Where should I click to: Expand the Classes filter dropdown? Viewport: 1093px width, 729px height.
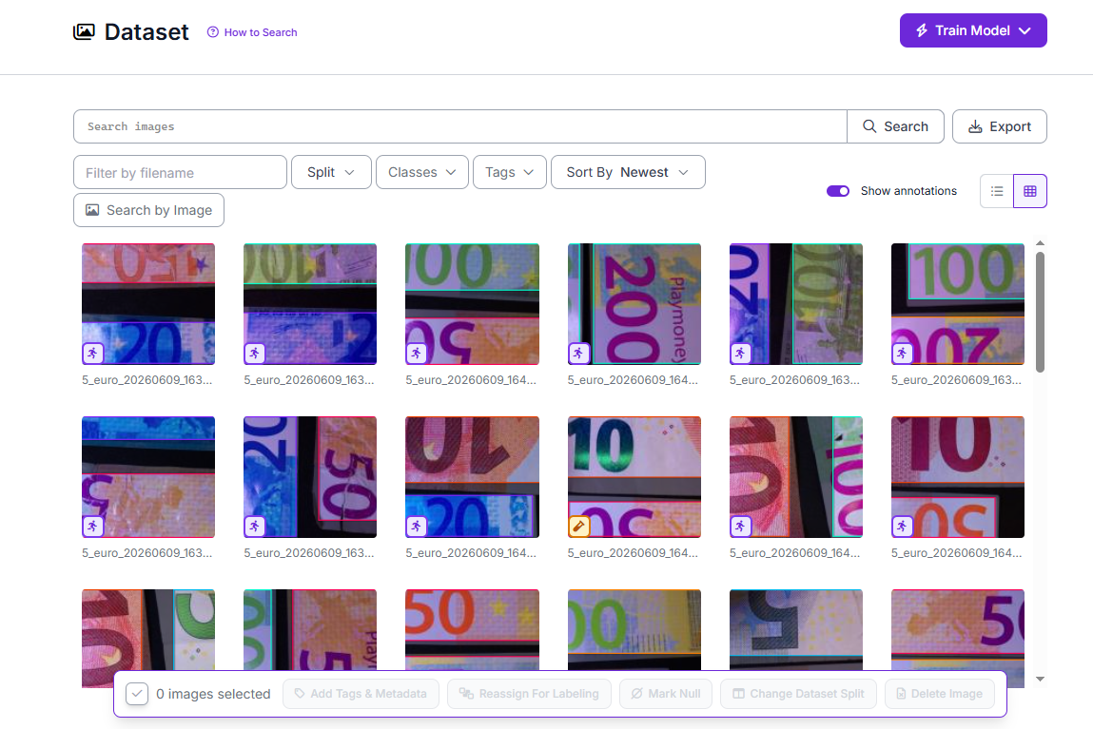[421, 172]
